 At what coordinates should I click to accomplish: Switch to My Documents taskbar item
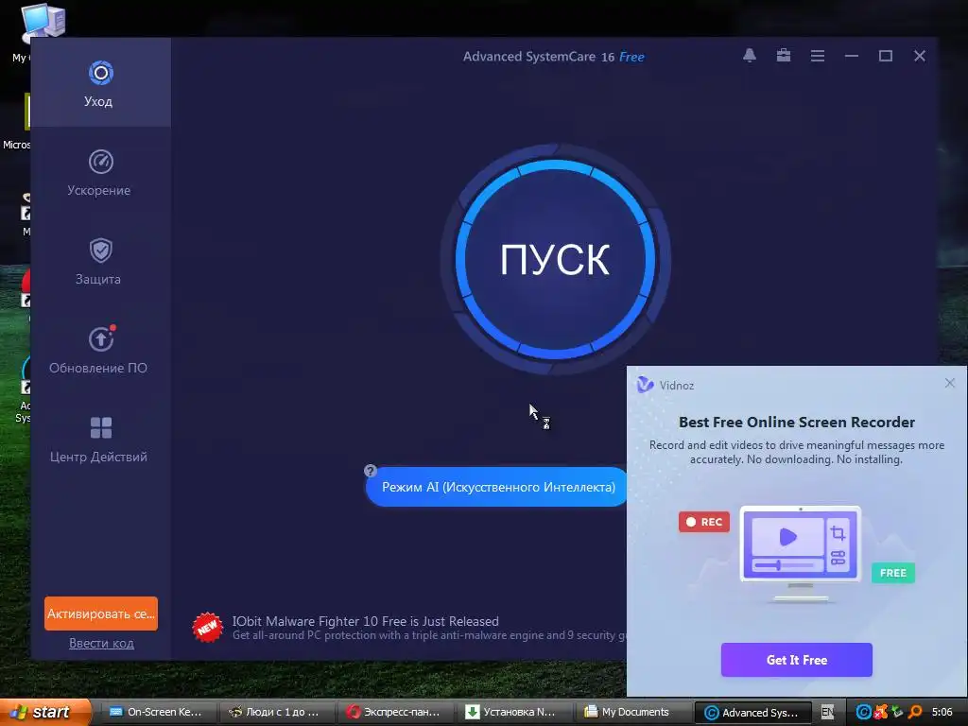[632, 712]
